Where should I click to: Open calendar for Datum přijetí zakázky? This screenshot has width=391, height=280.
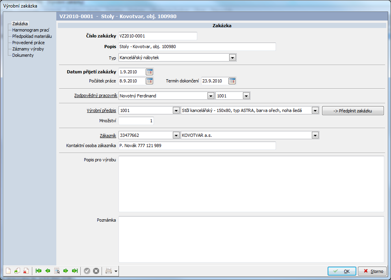(x=149, y=72)
